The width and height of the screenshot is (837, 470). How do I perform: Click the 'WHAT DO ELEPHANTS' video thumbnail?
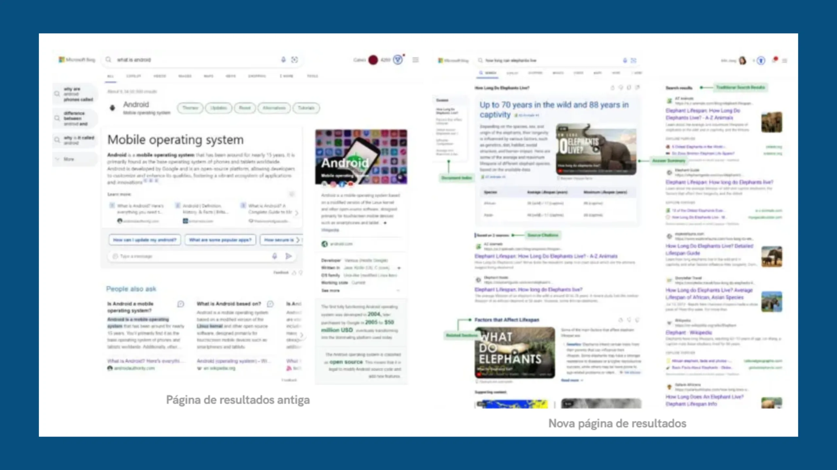point(515,352)
